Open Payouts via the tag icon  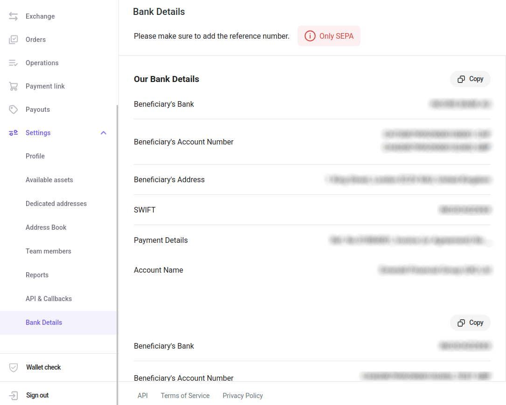pos(14,109)
